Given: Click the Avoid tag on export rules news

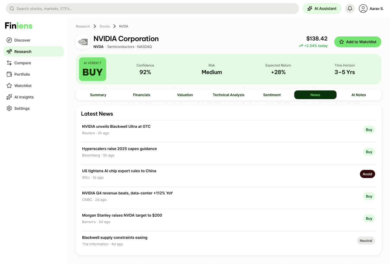Looking at the screenshot, I should coord(368,174).
